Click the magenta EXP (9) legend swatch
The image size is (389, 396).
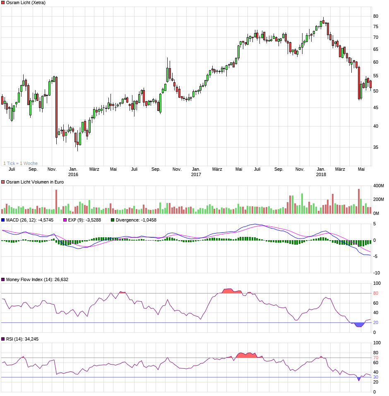(x=65, y=220)
